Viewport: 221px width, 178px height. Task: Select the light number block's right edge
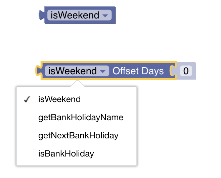pos(194,71)
